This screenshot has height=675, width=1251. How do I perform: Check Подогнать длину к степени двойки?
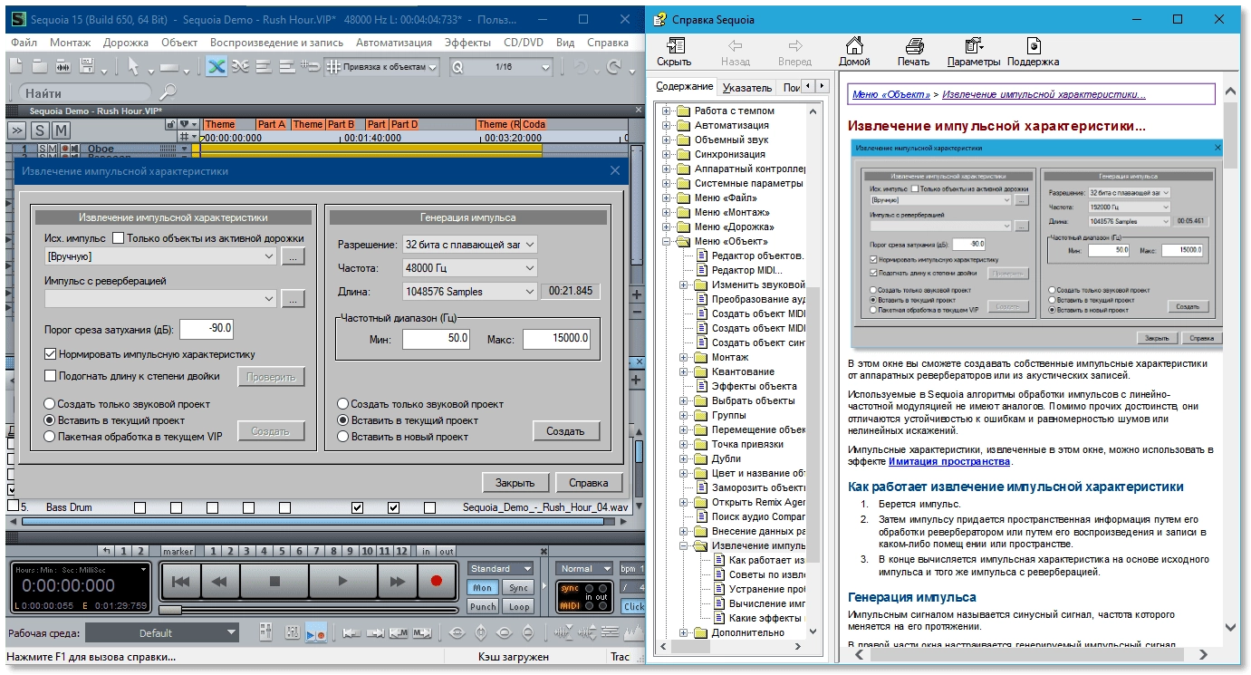[51, 375]
